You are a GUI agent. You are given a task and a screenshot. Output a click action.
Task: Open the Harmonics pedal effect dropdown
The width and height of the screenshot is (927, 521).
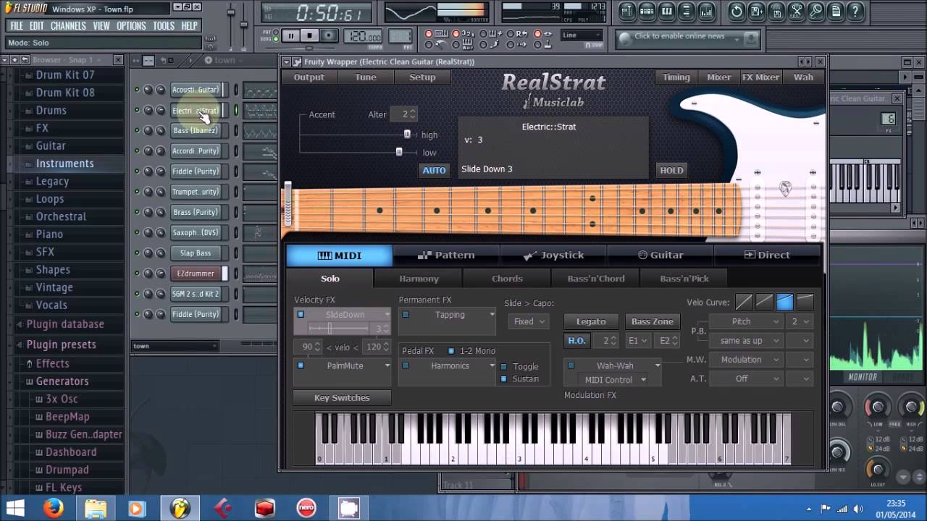point(492,365)
